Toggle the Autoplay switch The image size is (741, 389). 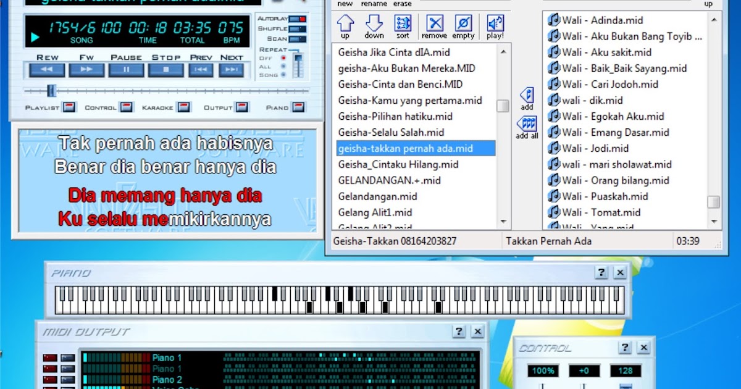pyautogui.click(x=298, y=19)
